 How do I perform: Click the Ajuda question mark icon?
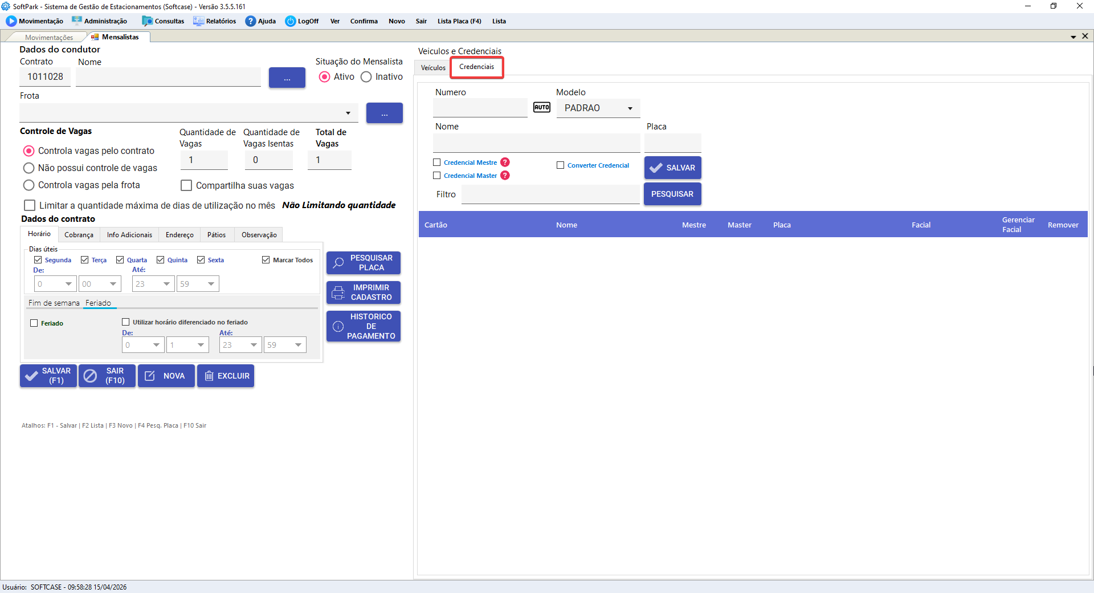[251, 21]
